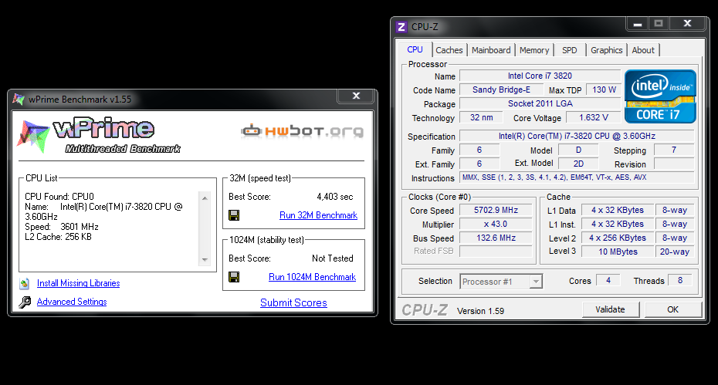The image size is (718, 385).
Task: Open the About tab in CPU-Z
Action: (643, 50)
